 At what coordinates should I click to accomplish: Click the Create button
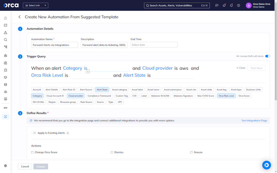41,167
